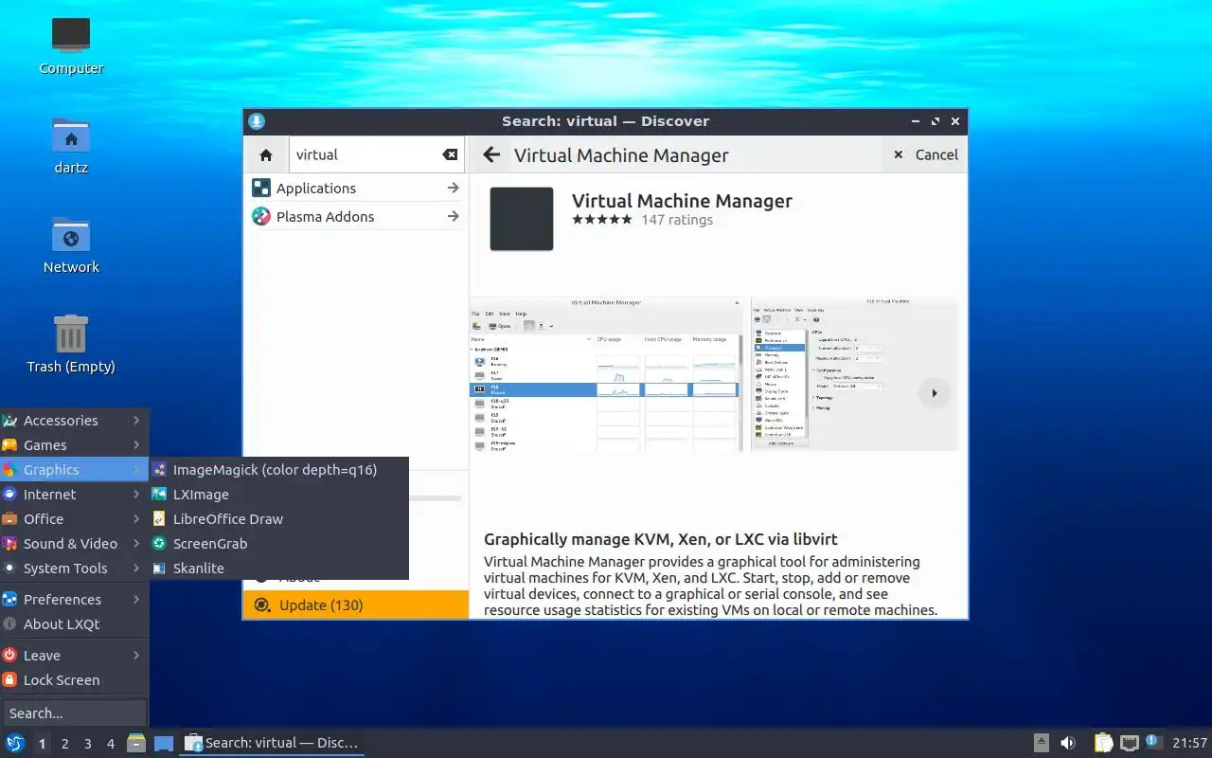Viewport: 1212px width, 758px height.
Task: Click the show desktop icon on the taskbar
Action: point(164,743)
